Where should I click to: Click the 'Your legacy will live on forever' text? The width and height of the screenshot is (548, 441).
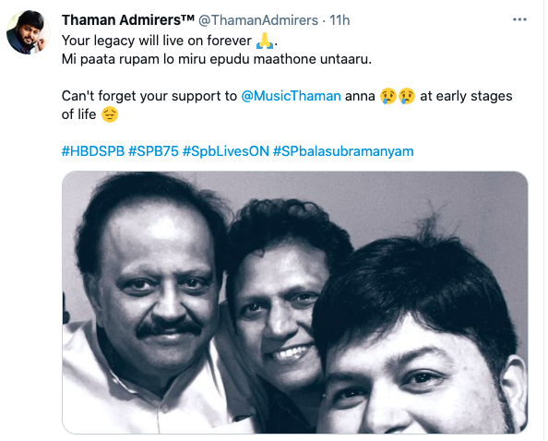click(157, 41)
